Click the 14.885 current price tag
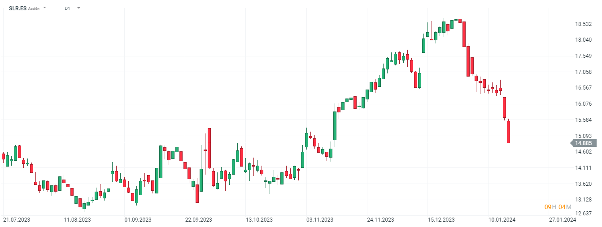This screenshot has height=227, width=602. coord(583,143)
